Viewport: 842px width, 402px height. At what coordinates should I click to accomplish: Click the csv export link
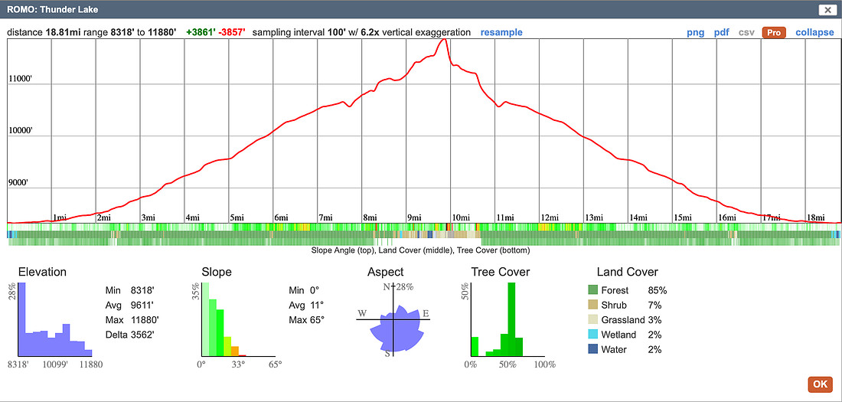pos(746,32)
